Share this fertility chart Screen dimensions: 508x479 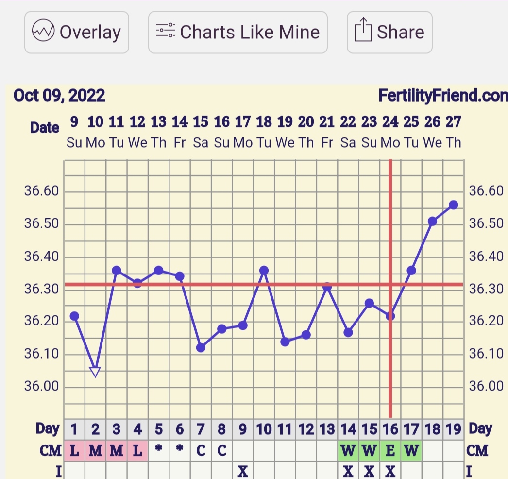click(x=389, y=32)
